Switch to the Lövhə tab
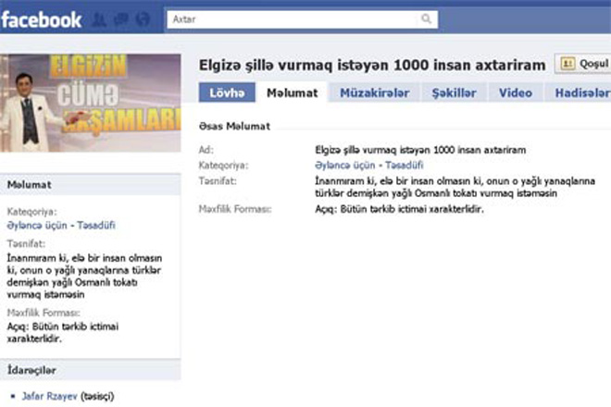611x407 pixels. click(227, 92)
